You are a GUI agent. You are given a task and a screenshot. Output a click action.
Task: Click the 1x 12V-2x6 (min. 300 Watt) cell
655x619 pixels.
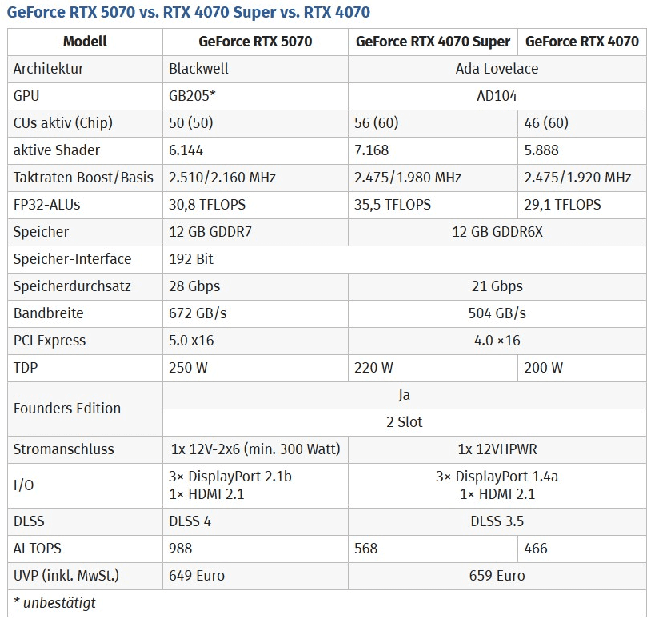[x=255, y=449]
